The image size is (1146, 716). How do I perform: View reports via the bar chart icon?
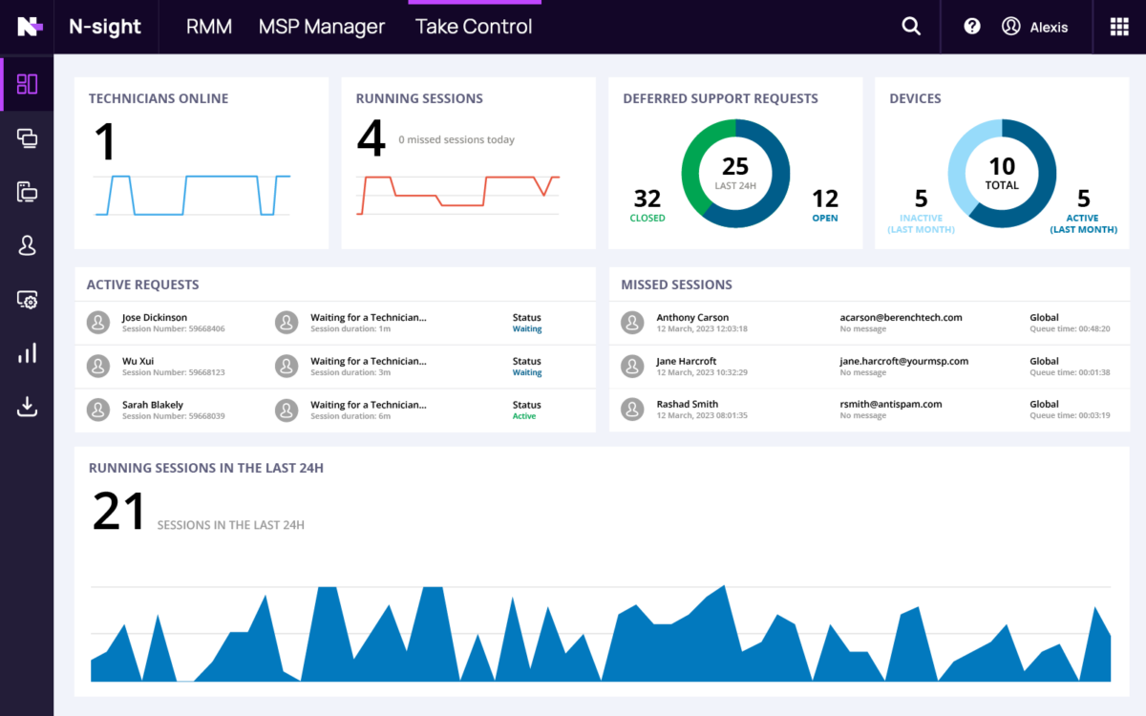coord(27,352)
